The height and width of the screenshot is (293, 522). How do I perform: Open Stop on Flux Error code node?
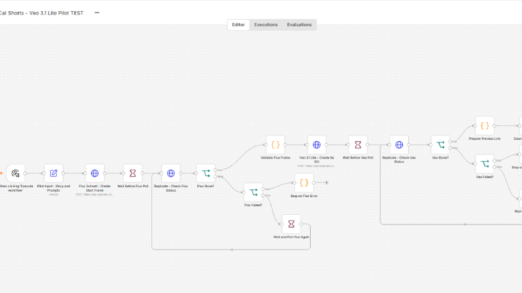(x=304, y=183)
